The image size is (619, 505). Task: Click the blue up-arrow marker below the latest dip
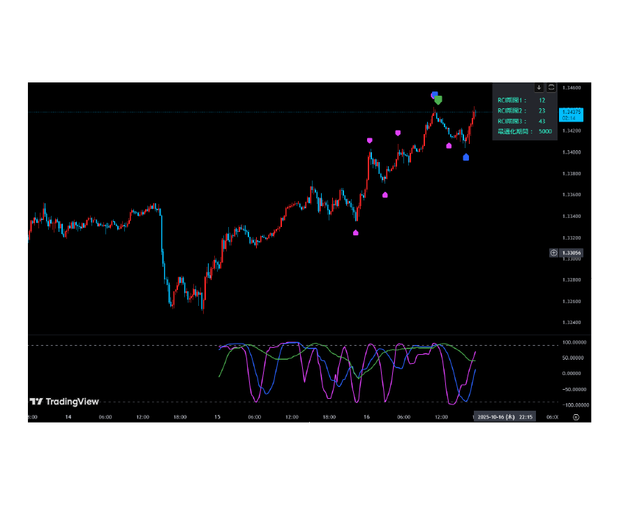[466, 157]
